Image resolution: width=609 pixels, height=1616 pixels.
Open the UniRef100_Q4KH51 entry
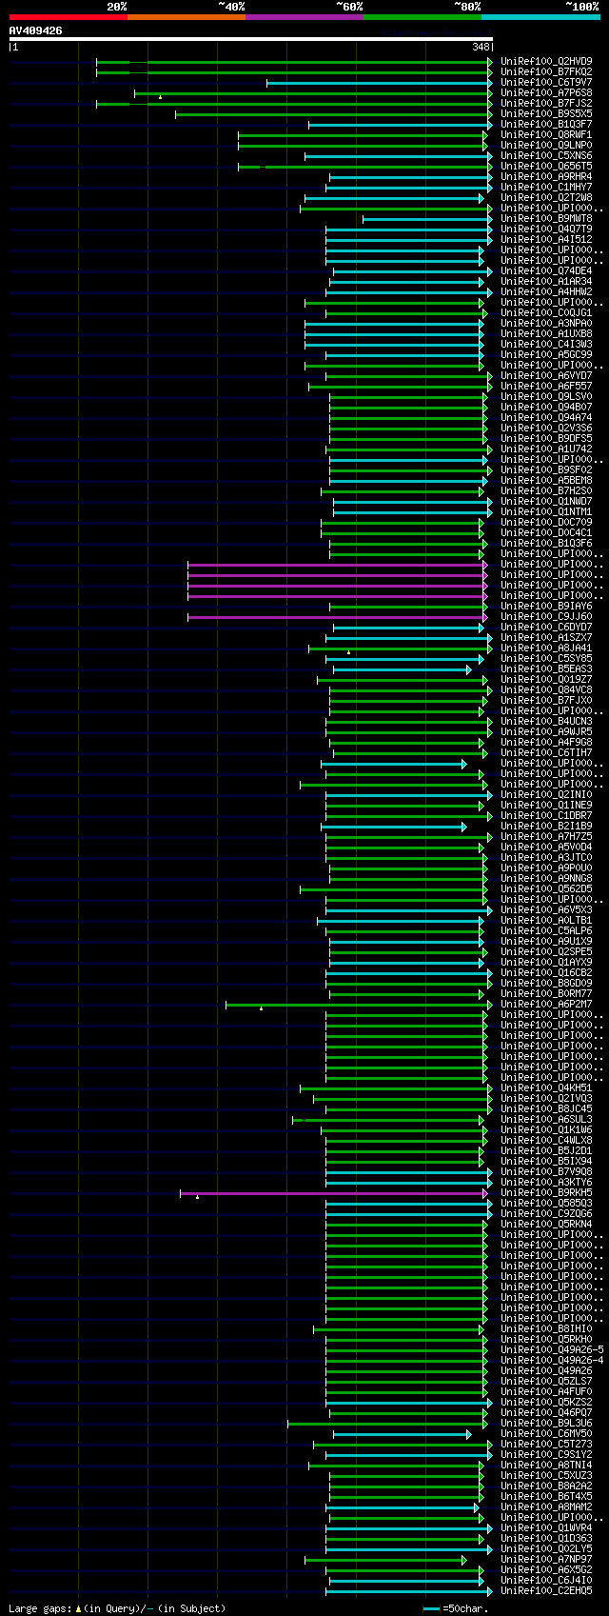[x=546, y=1088]
